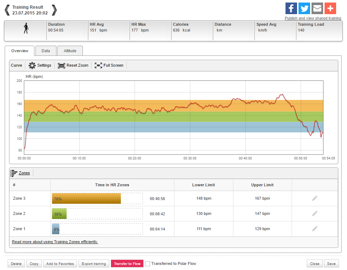Click Upper Limit column header

262,185
